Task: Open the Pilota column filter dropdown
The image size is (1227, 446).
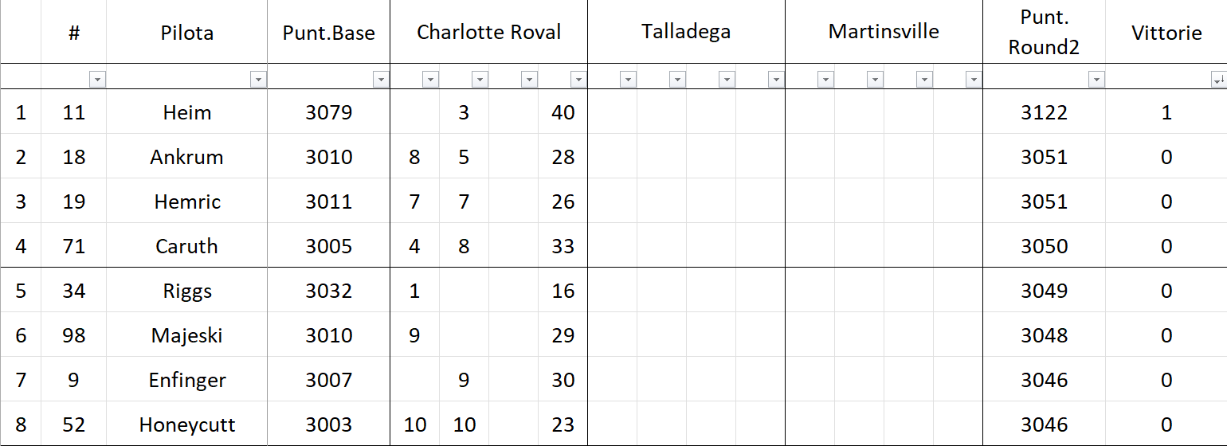Action: tap(258, 80)
